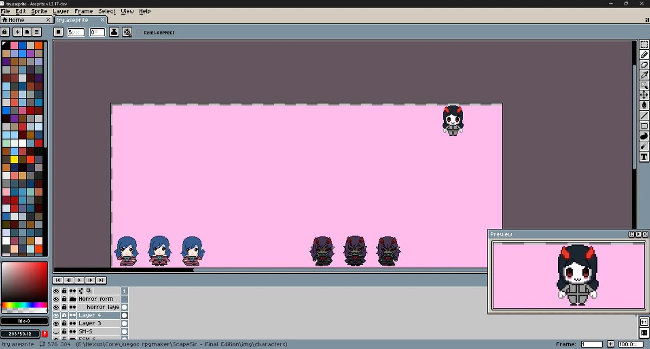650x349 pixels.
Task: Enable the Pixel-perfect checkbox
Action: pyautogui.click(x=140, y=32)
